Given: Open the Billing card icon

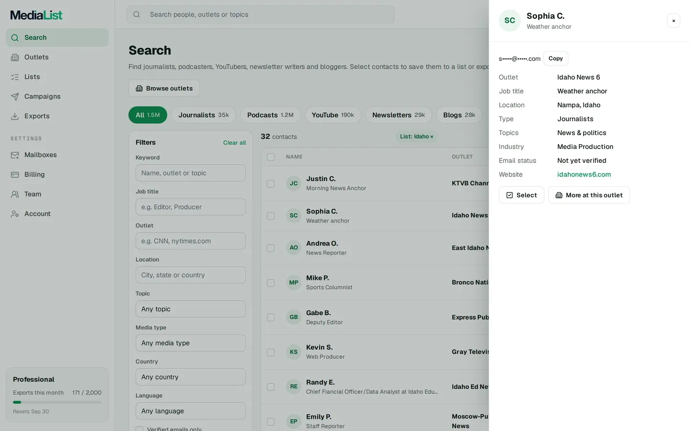Looking at the screenshot, I should (x=15, y=175).
